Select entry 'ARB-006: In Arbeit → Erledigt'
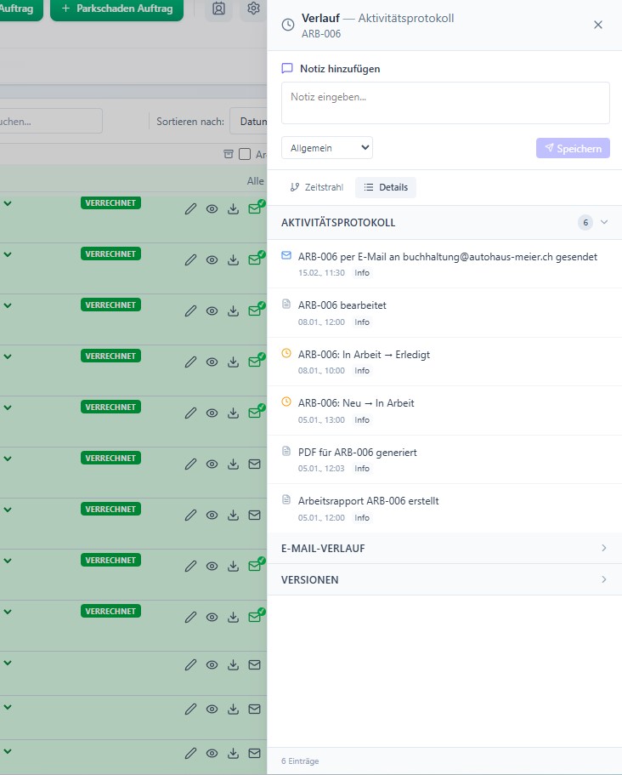The image size is (622, 775). (444, 362)
